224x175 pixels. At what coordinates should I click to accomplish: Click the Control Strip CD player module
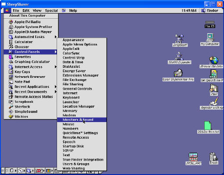22,171
